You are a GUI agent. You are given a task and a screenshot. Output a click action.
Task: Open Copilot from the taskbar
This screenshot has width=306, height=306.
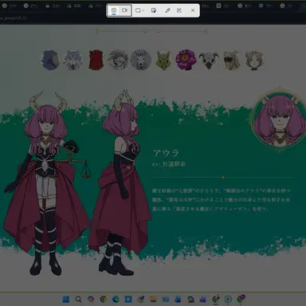91,300
